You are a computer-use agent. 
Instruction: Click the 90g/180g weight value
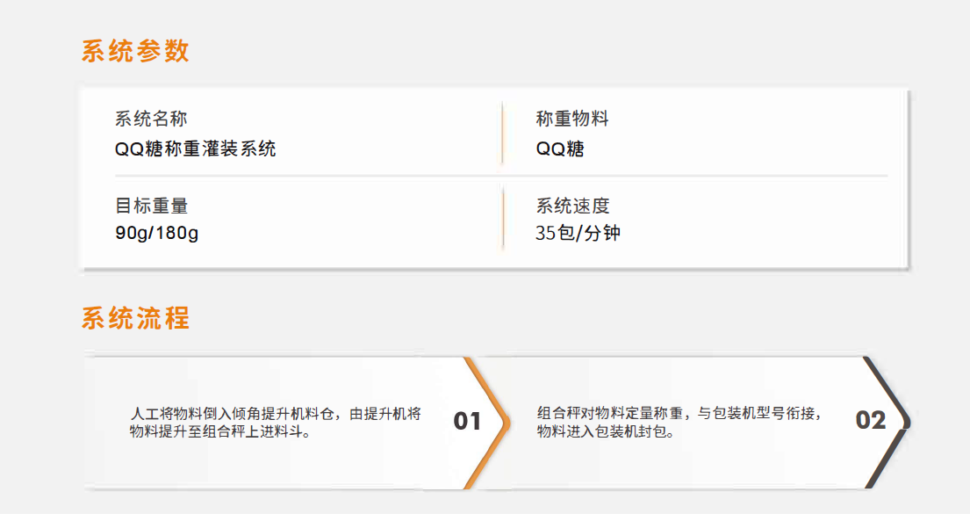(157, 234)
